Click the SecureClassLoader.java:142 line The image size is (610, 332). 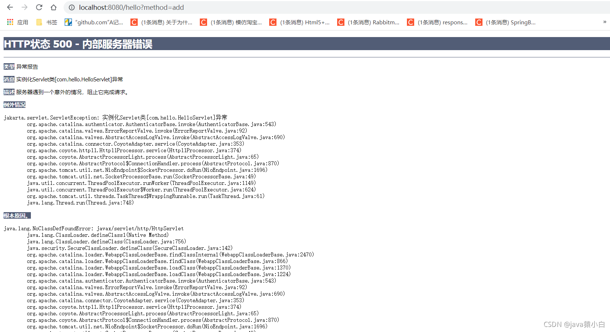coord(130,248)
